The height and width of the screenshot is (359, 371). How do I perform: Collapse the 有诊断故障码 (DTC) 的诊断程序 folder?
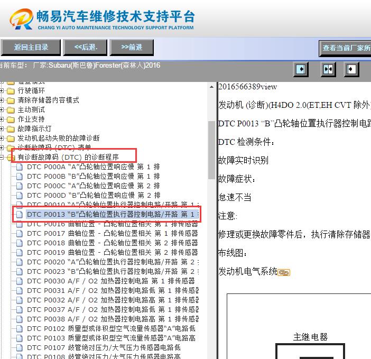pos(2,157)
